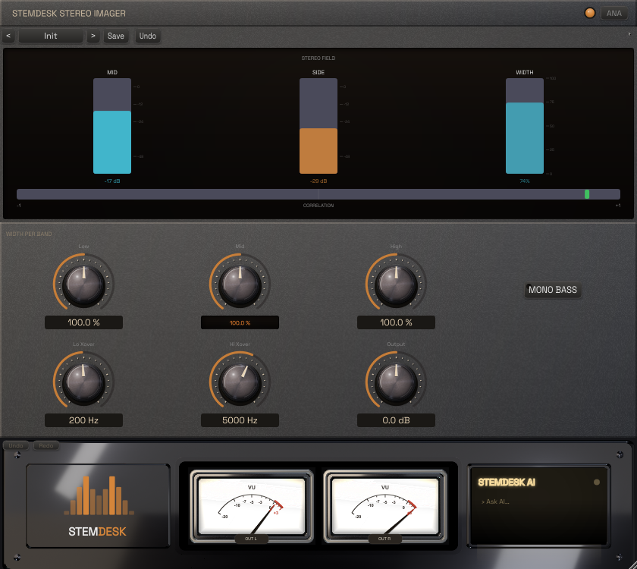Save the current preset
637x569 pixels.
pos(116,36)
